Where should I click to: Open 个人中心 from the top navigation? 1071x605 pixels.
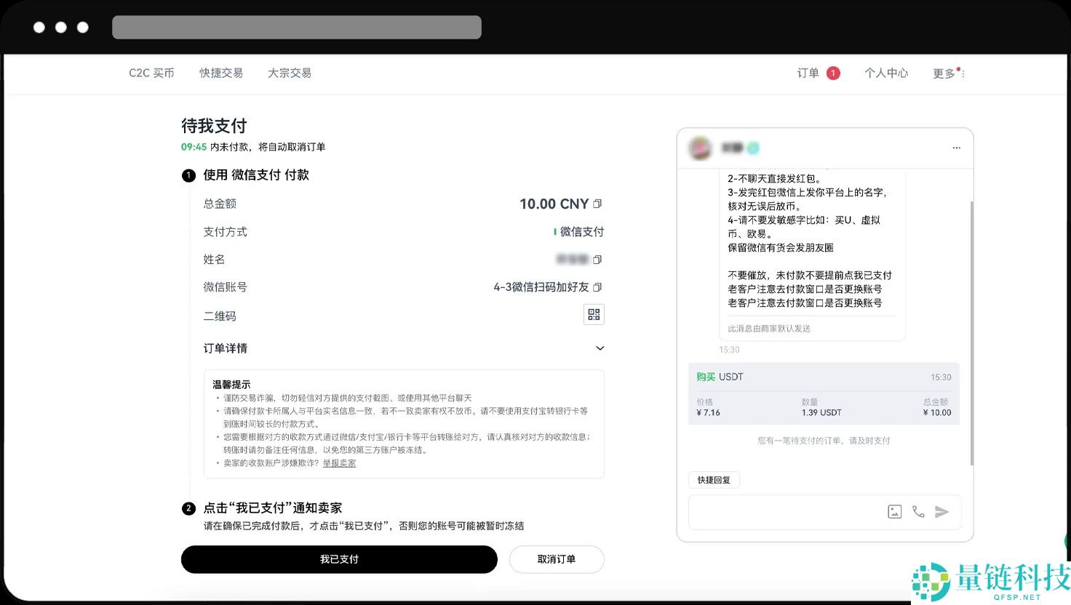[x=886, y=73]
